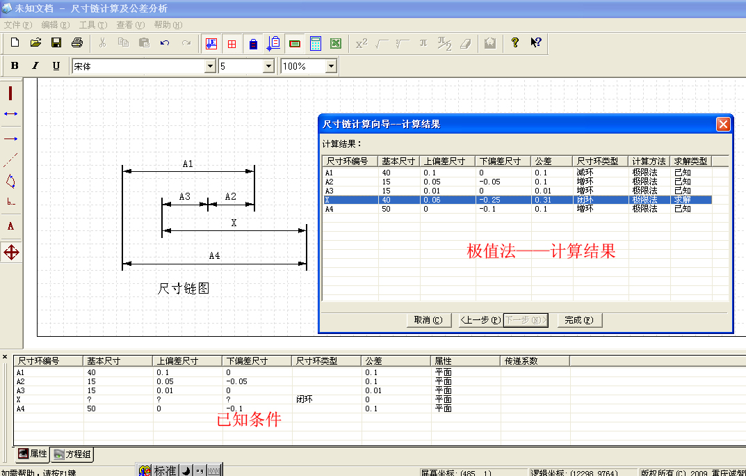The height and width of the screenshot is (476, 746).
Task: Toggle bold formatting
Action: [15, 66]
